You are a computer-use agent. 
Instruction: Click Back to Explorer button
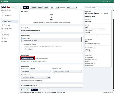coord(29,49)
